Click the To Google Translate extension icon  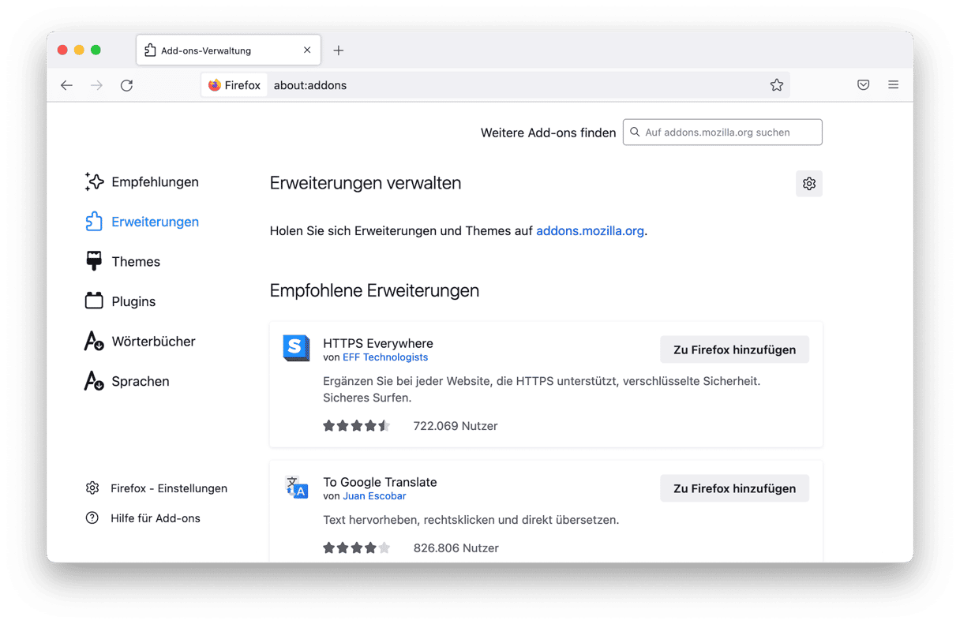point(296,487)
